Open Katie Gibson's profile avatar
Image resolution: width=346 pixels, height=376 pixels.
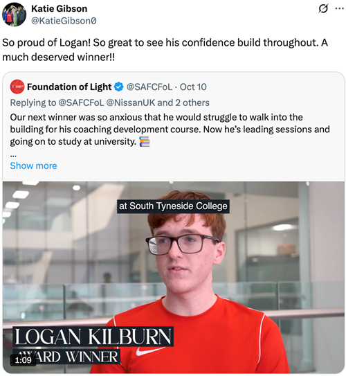(x=14, y=15)
